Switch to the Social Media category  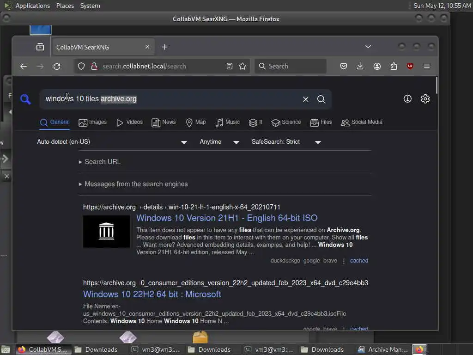point(361,122)
